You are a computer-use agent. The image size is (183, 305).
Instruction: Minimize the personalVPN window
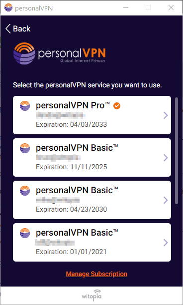[126, 8]
